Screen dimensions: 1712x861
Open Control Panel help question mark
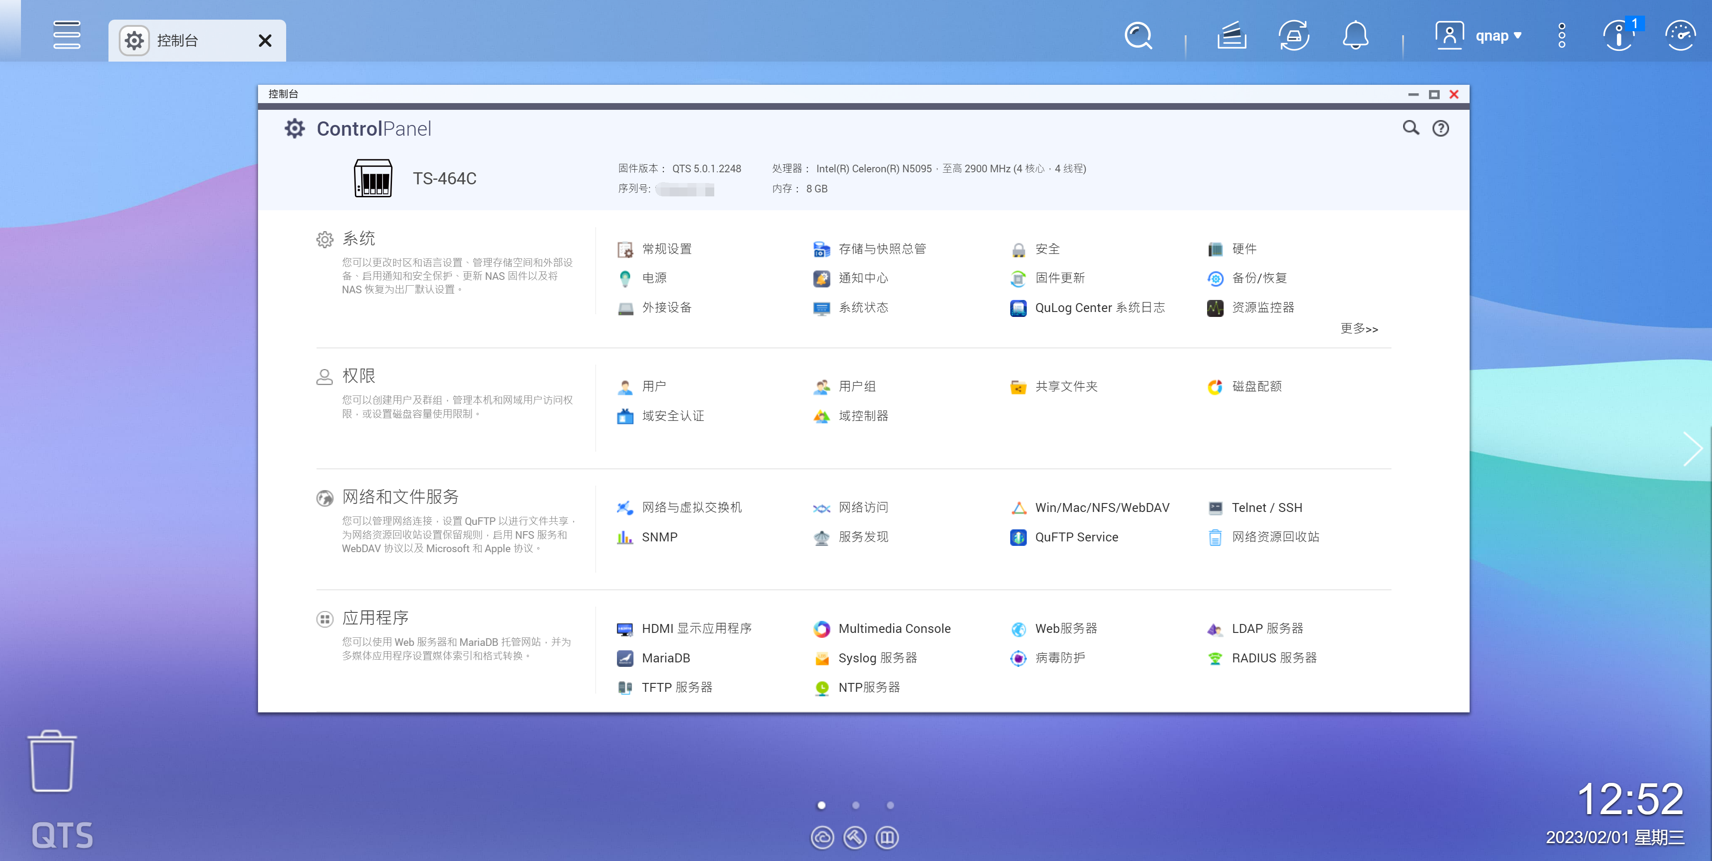1440,128
